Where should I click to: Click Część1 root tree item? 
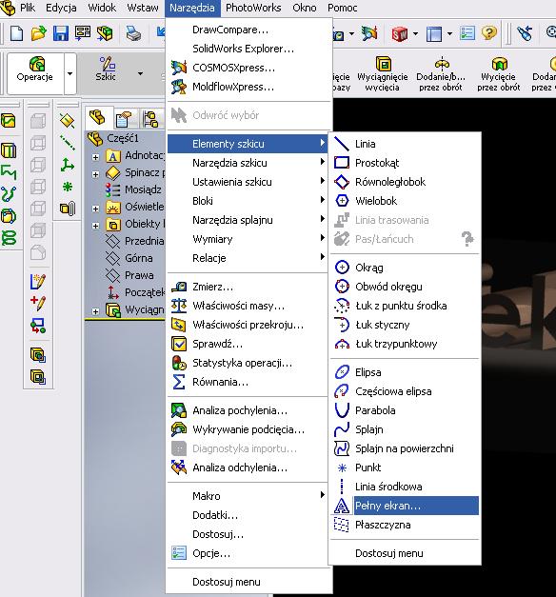point(113,138)
